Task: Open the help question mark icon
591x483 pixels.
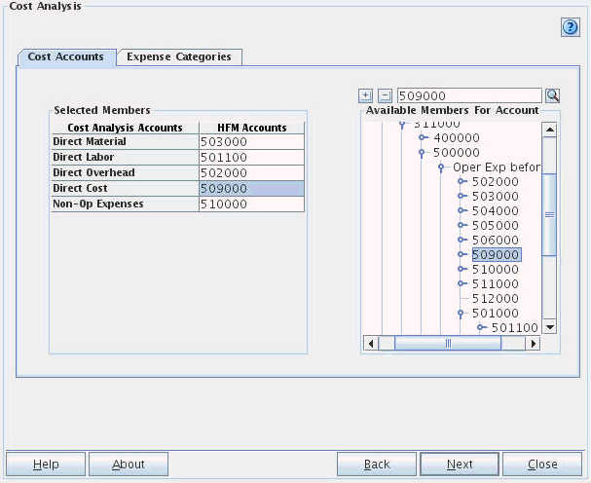Action: tap(571, 27)
